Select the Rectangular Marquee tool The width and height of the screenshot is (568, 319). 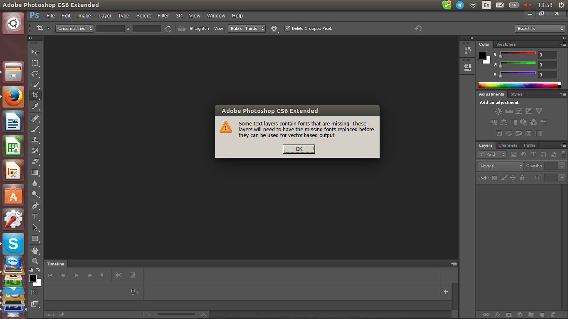coord(35,63)
